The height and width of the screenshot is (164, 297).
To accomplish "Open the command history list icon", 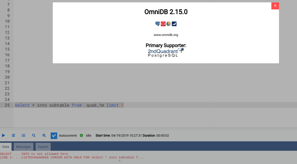I will 24,135.
